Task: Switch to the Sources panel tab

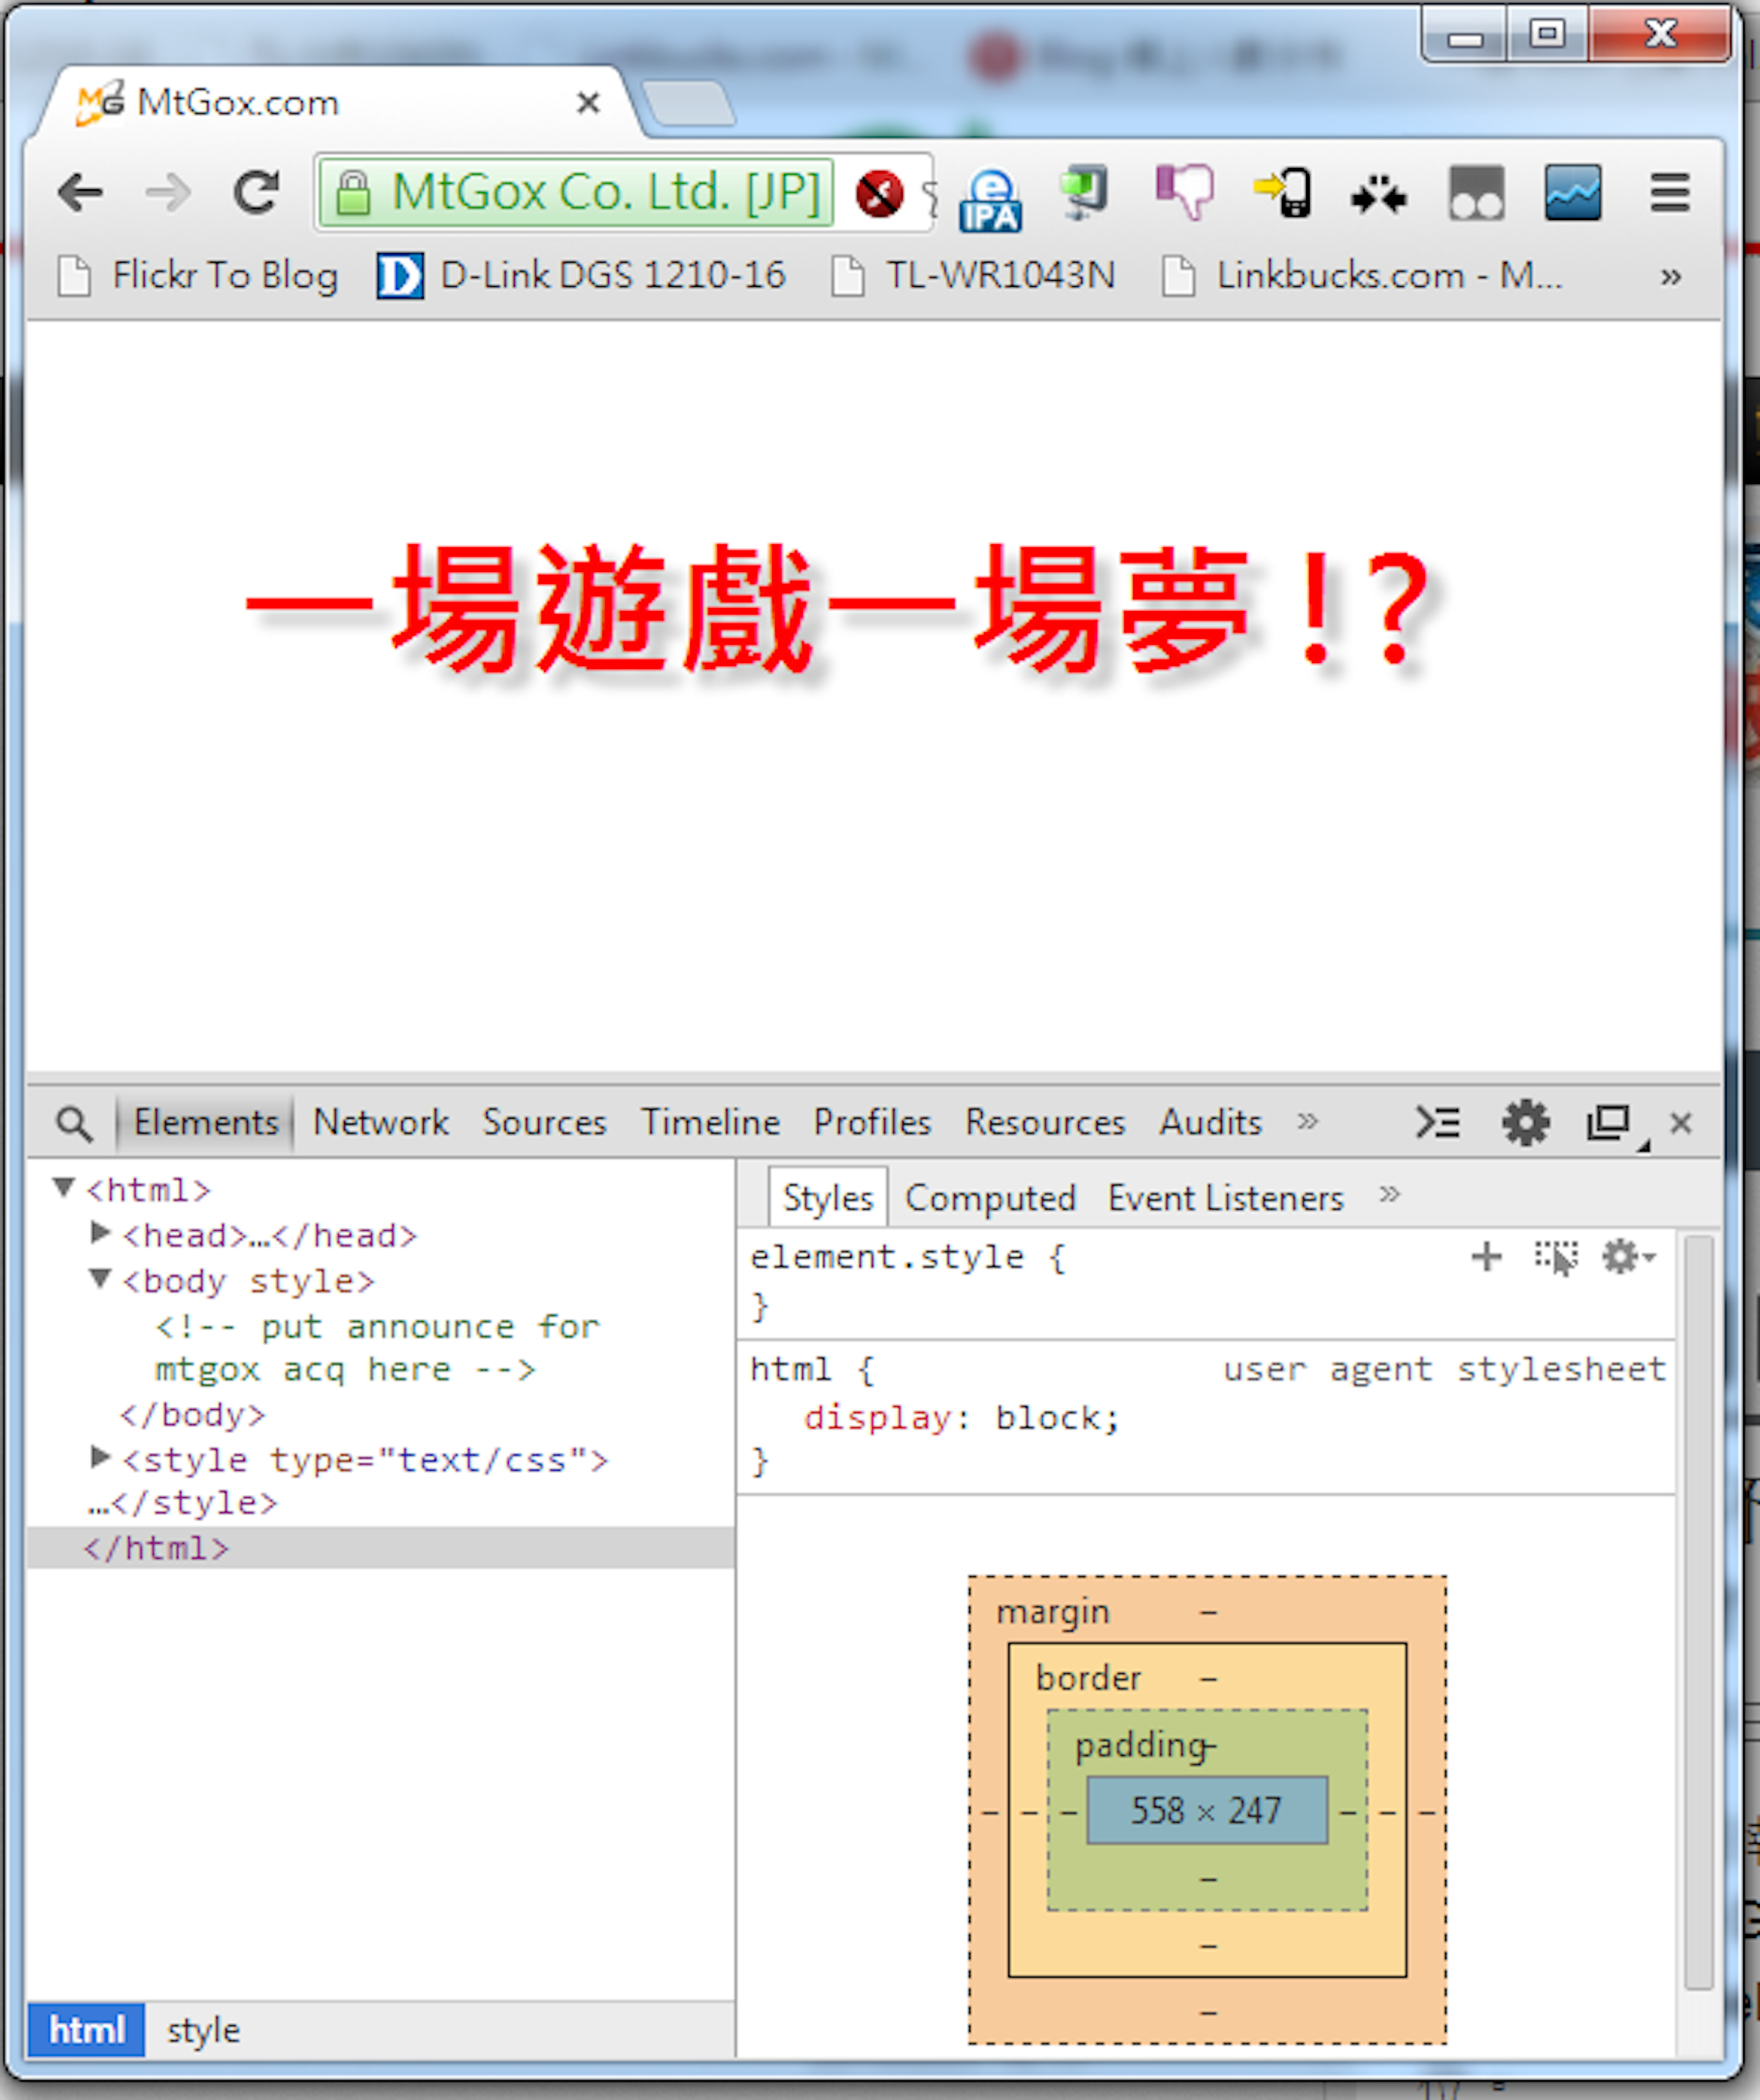Action: click(x=545, y=1122)
